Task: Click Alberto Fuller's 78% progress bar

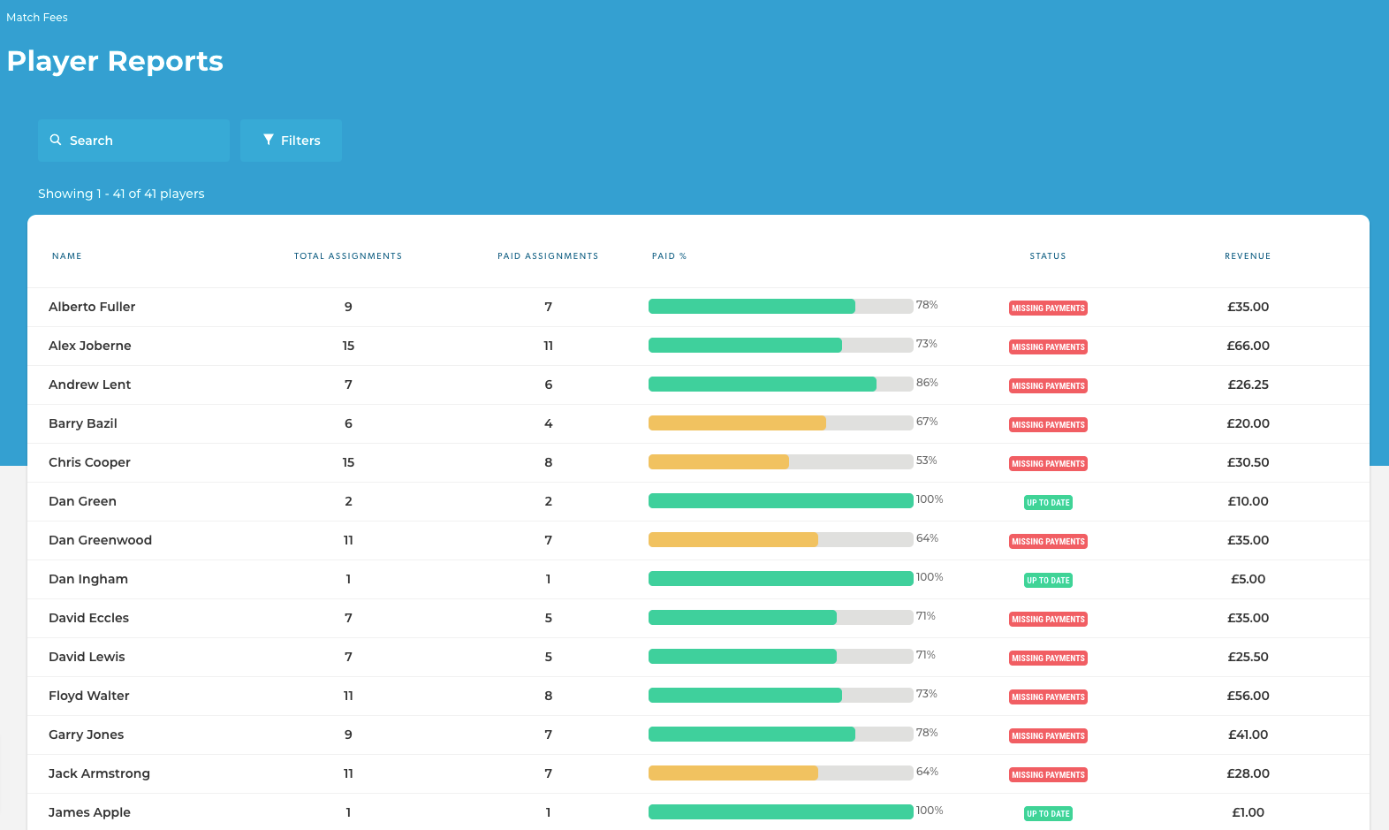Action: (781, 307)
